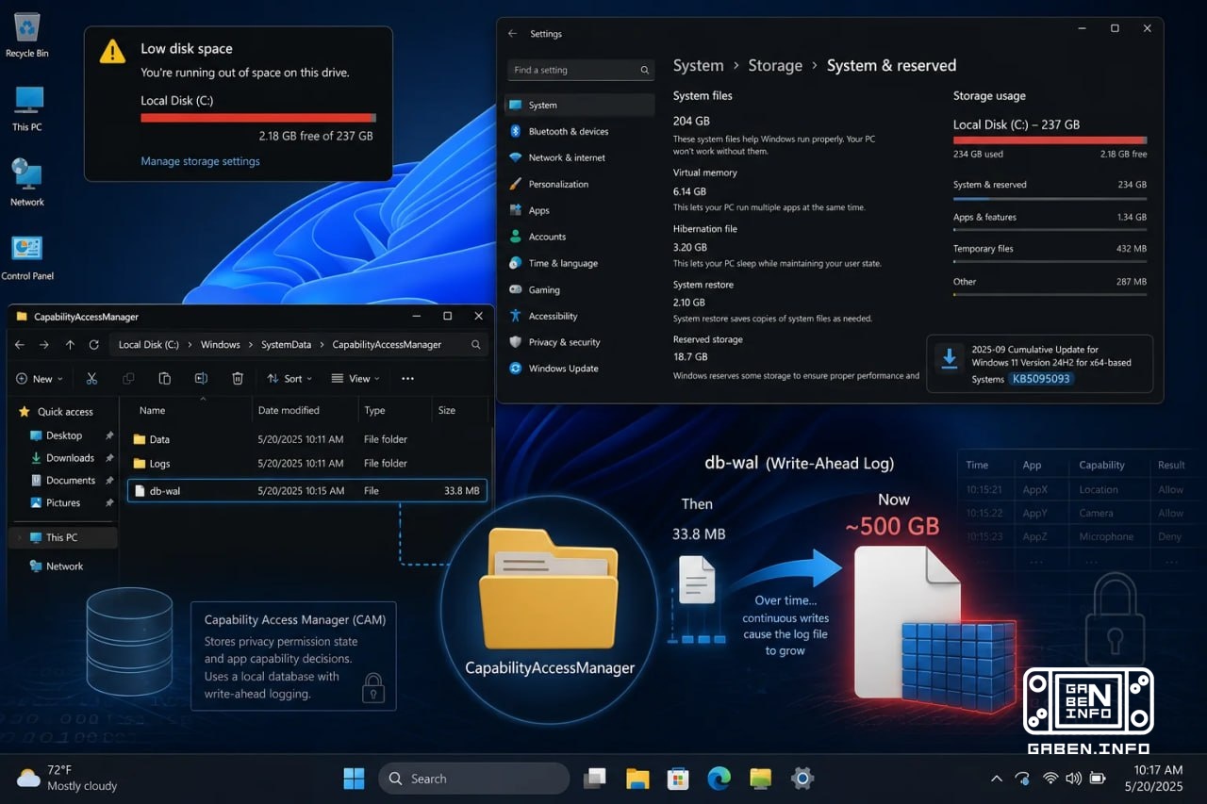This screenshot has width=1207, height=804.
Task: Select the Data folder
Action: click(x=307, y=439)
